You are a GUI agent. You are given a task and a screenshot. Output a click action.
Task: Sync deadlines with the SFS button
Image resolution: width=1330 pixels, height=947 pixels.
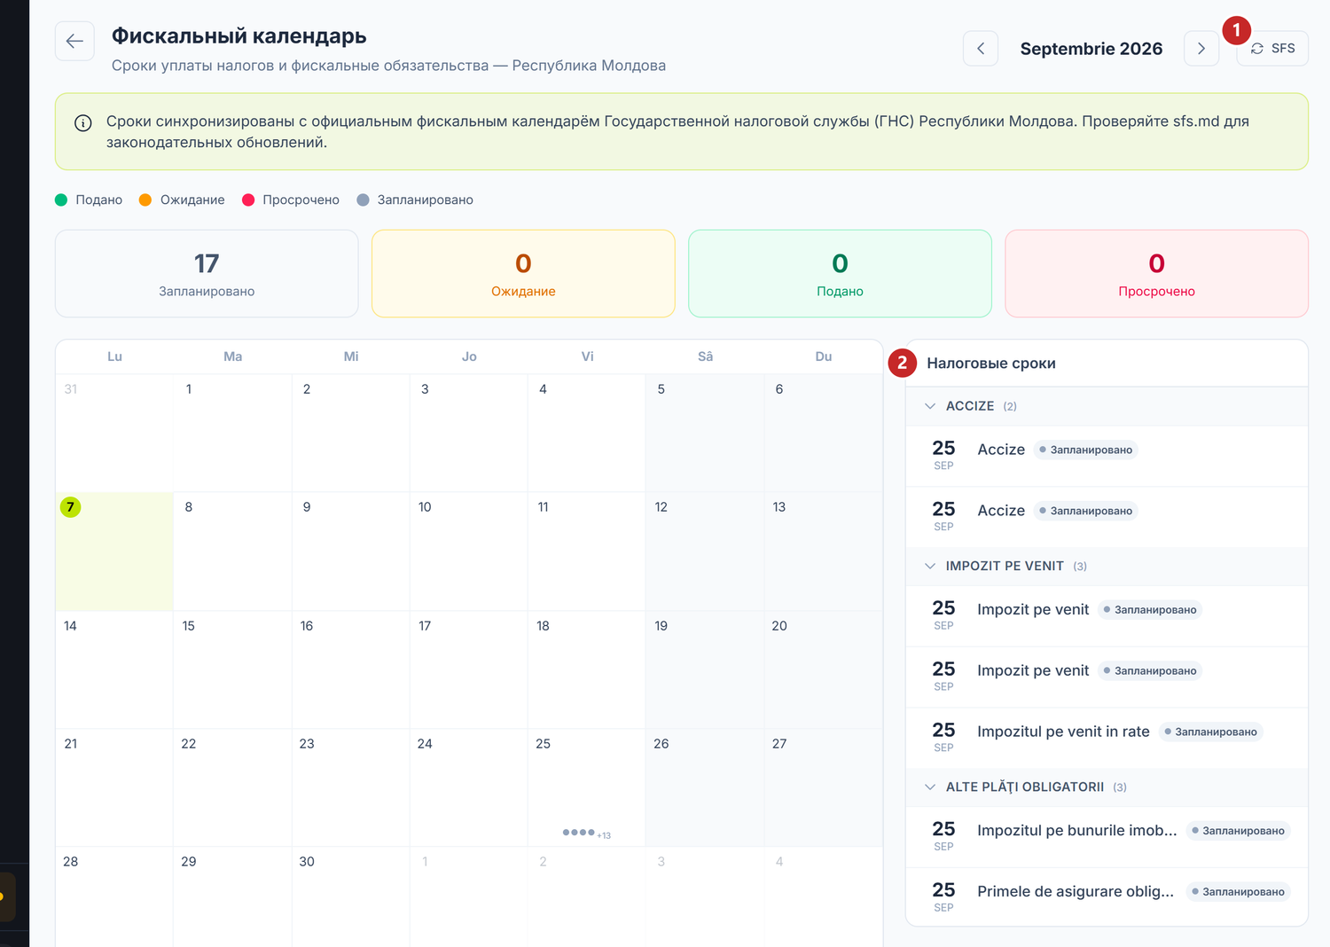click(1272, 49)
